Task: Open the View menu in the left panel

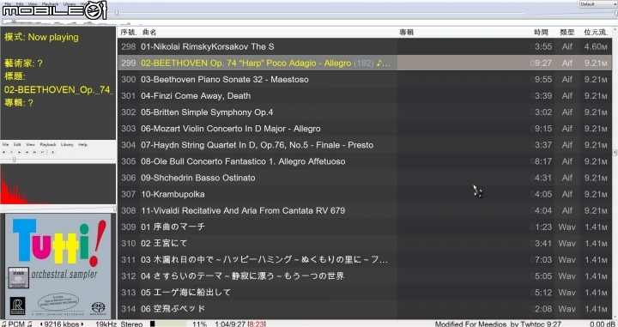Action: [x=30, y=144]
